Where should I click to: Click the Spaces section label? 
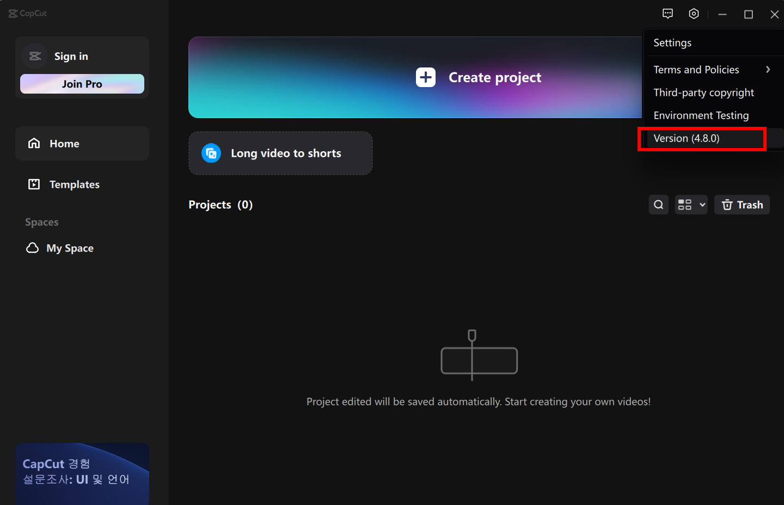(x=42, y=222)
